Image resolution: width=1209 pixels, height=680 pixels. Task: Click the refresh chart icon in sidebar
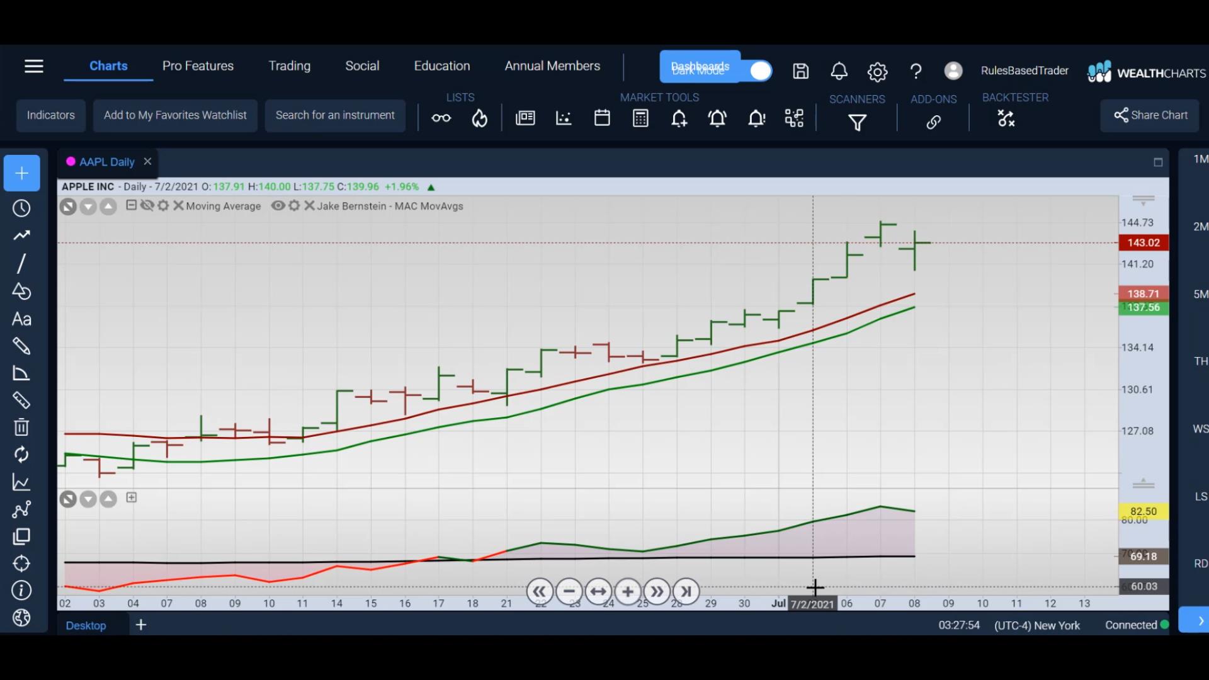(21, 455)
